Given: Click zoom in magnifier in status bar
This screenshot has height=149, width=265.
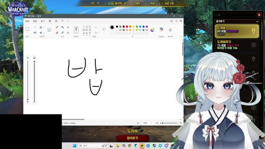Looking at the screenshot, I should pyautogui.click(x=181, y=123).
